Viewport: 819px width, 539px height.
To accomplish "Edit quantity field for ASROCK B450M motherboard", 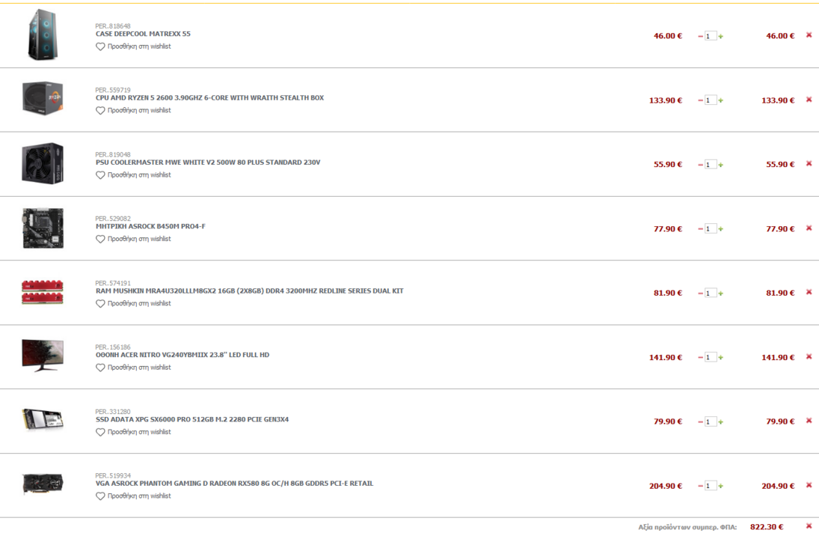I will (x=711, y=229).
